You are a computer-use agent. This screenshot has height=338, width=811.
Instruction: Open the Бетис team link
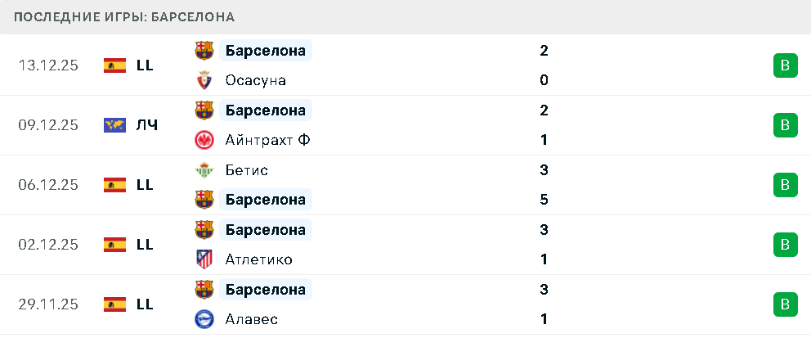(x=247, y=170)
